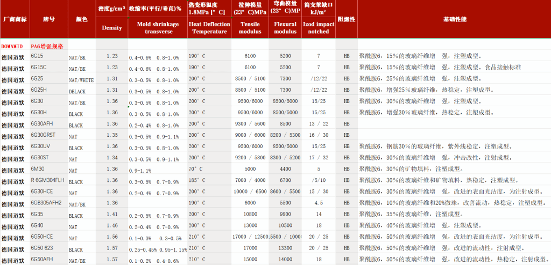Click grade cell 6G30HCE

click(x=42, y=192)
